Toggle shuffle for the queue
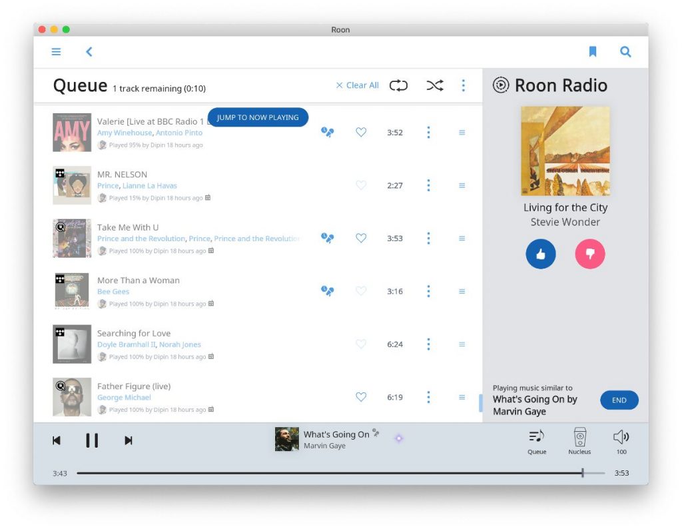The width and height of the screenshot is (682, 529). pyautogui.click(x=435, y=85)
